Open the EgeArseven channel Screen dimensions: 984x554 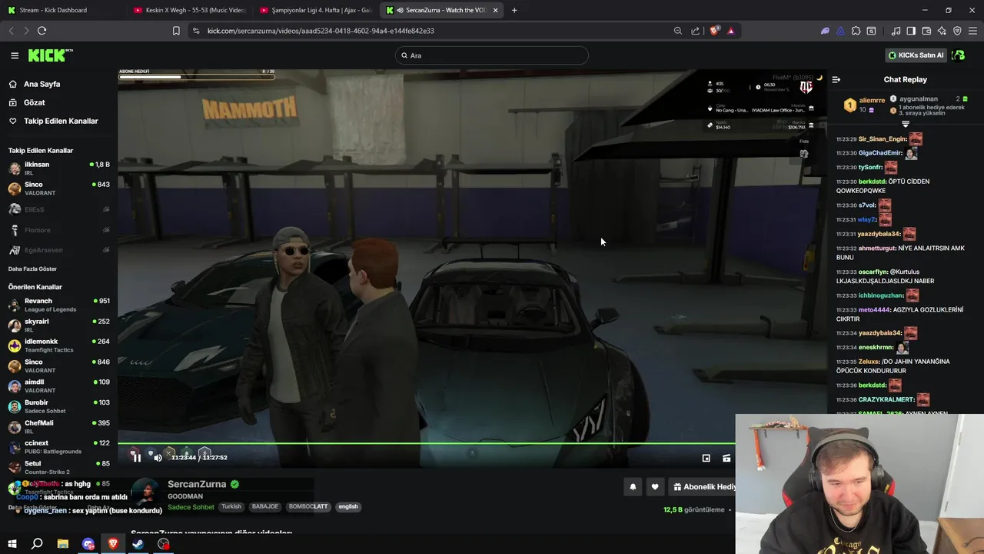[x=58, y=250]
